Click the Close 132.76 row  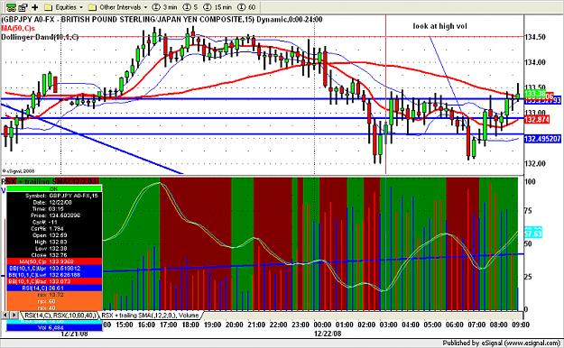point(54,255)
